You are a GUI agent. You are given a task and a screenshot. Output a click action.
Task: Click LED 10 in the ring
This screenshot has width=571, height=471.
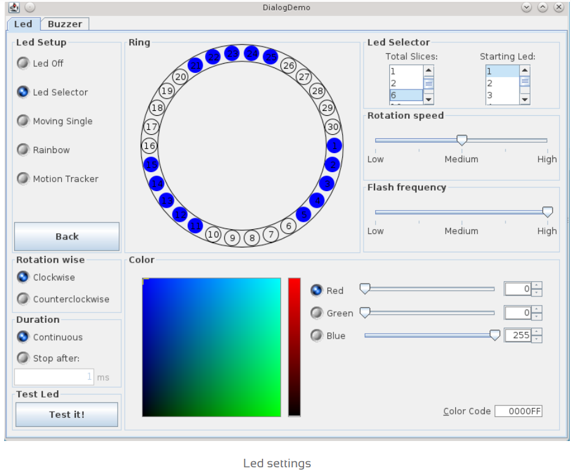(214, 235)
